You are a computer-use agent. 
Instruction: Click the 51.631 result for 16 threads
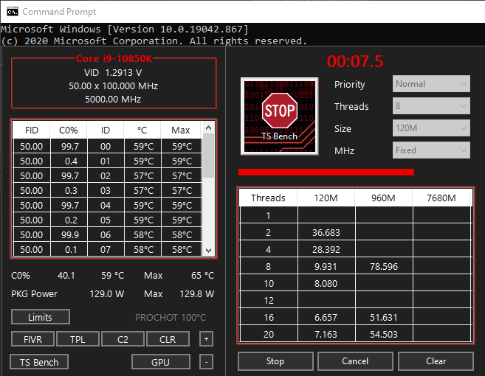click(384, 317)
